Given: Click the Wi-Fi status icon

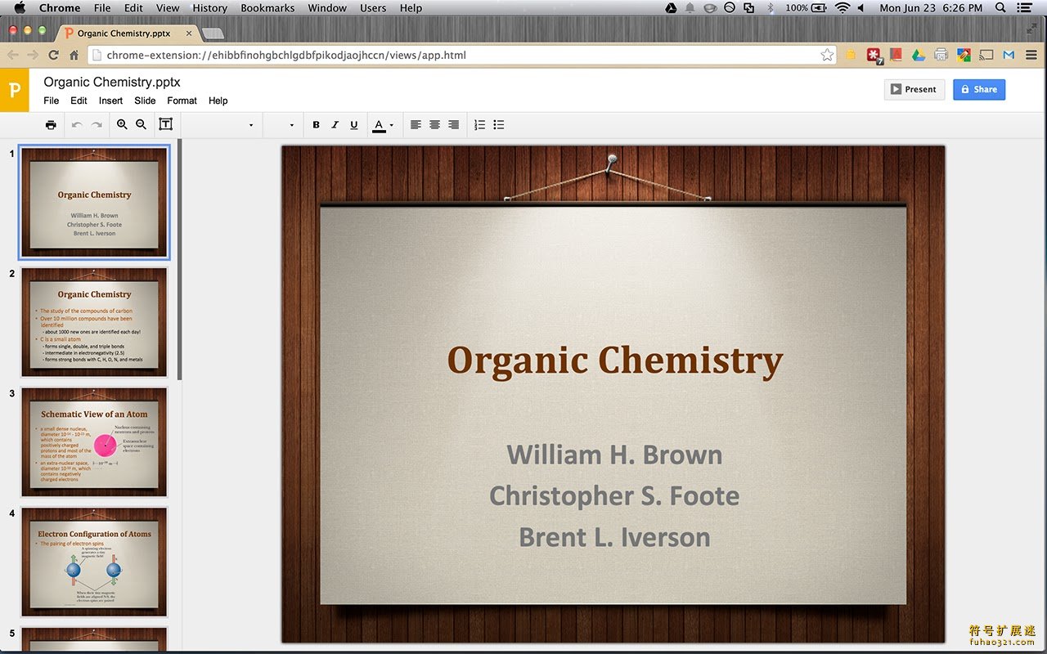Looking at the screenshot, I should click(x=843, y=8).
